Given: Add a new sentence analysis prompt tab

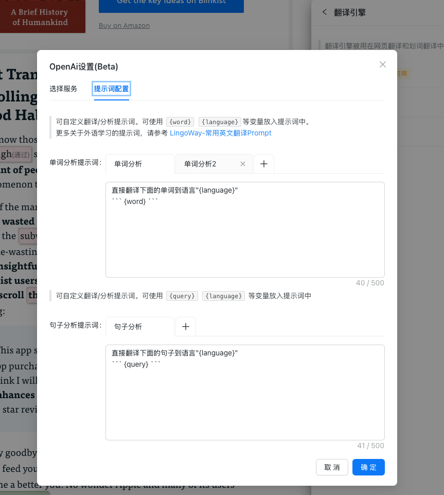Looking at the screenshot, I should tap(186, 327).
